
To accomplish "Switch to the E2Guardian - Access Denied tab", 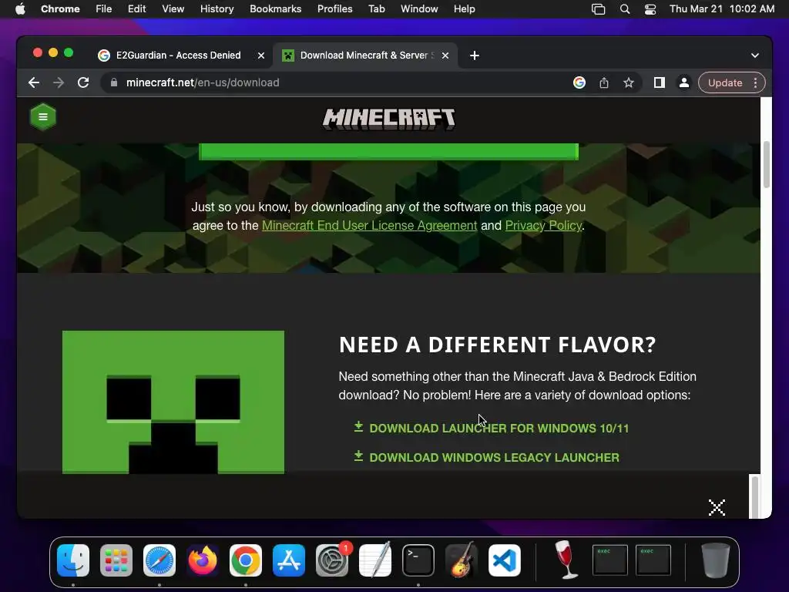I will [179, 55].
